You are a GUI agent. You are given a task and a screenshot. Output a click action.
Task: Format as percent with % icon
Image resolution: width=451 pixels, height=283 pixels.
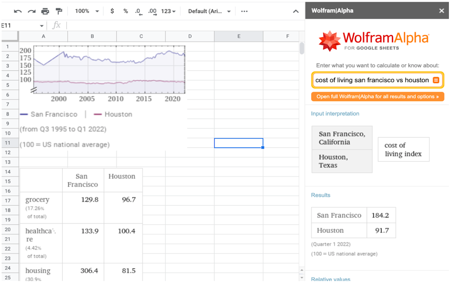click(126, 11)
